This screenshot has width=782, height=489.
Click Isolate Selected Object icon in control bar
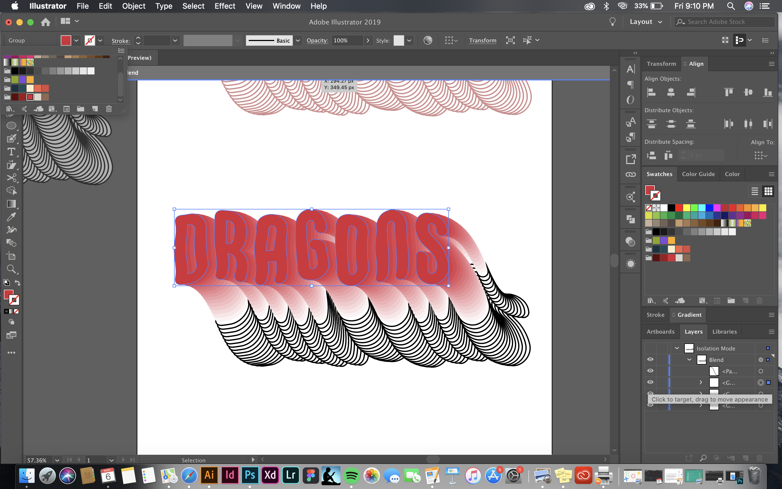pyautogui.click(x=510, y=40)
